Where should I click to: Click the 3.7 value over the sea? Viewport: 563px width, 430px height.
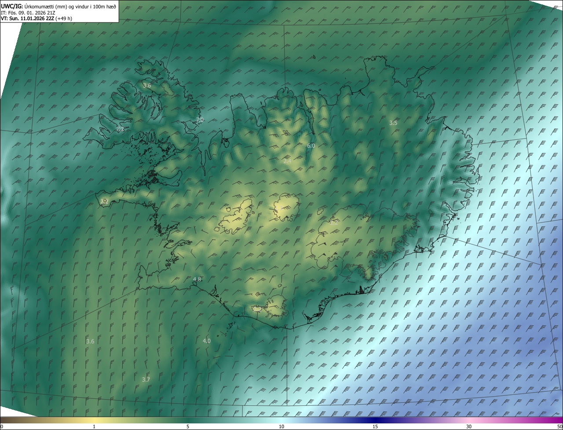click(x=146, y=379)
